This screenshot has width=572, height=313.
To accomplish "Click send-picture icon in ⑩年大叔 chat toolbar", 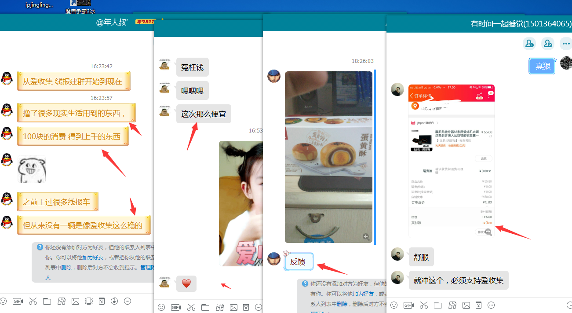I will 75,301.
